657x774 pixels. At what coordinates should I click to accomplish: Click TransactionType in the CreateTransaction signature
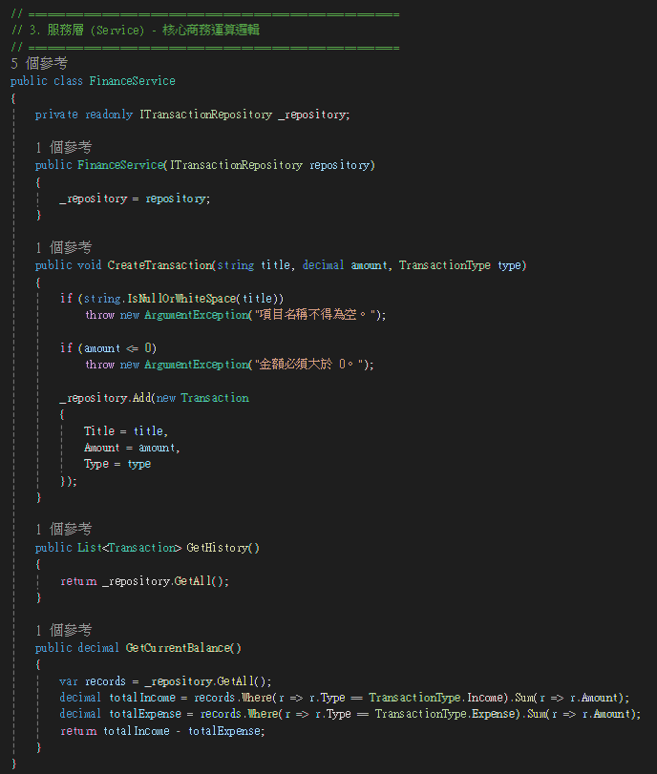[x=445, y=265]
